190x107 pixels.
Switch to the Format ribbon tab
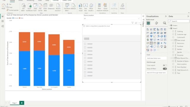(x=56, y=1)
